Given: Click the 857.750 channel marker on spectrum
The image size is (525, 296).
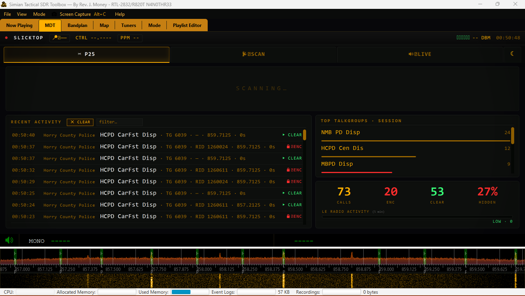Looking at the screenshot, I should click(x=152, y=256).
